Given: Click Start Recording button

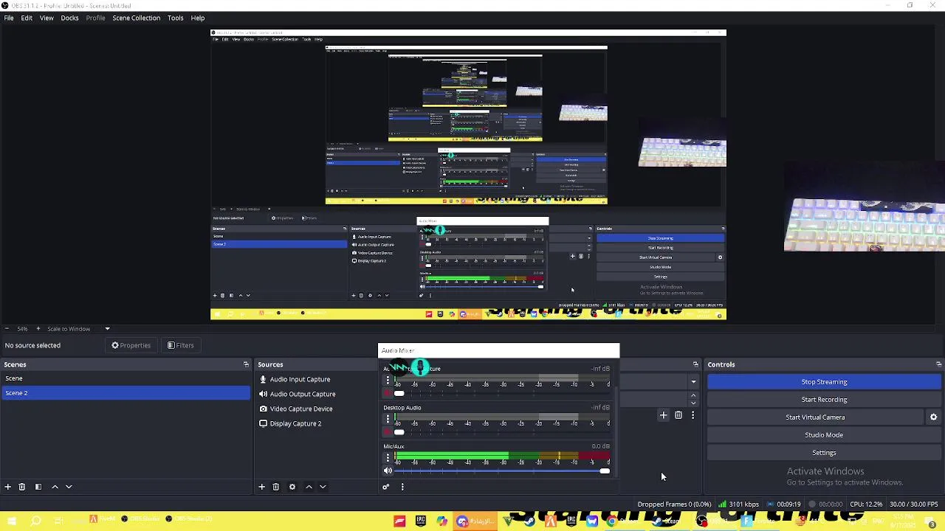Looking at the screenshot, I should tap(824, 400).
